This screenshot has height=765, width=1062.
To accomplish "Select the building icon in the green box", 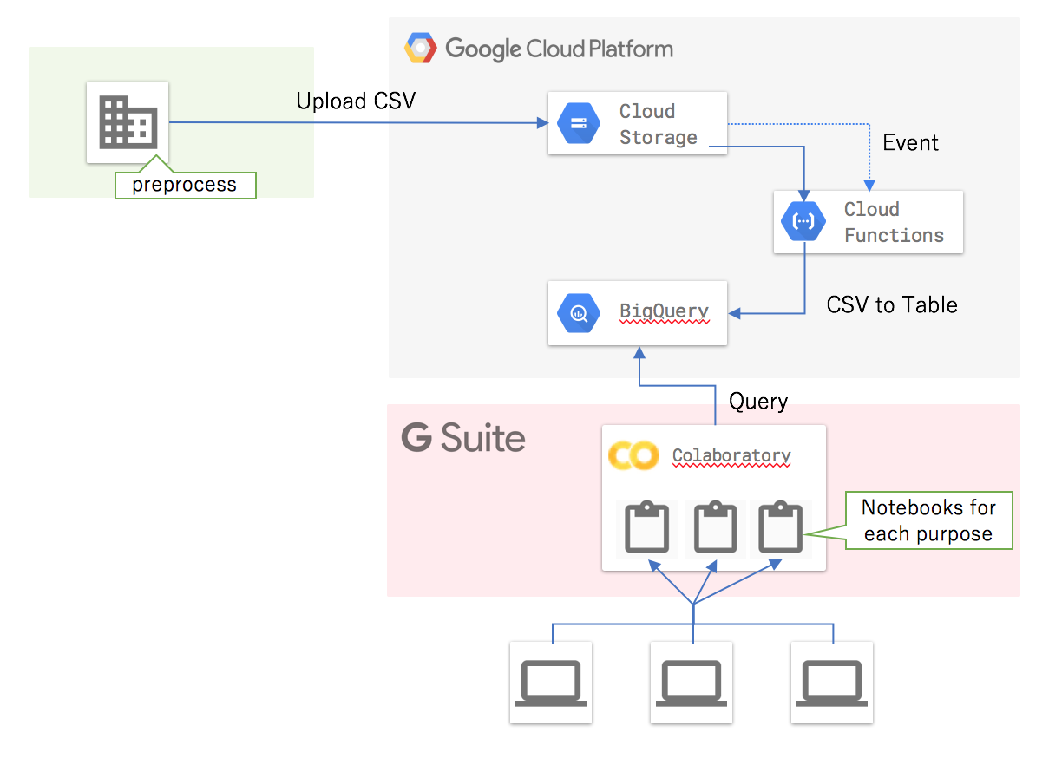I will coord(127,121).
